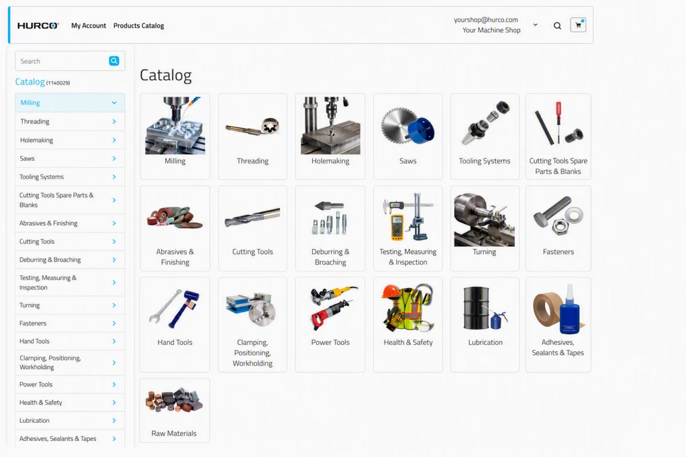
Task: Select Power Tools text in sidebar
Action: pos(36,384)
